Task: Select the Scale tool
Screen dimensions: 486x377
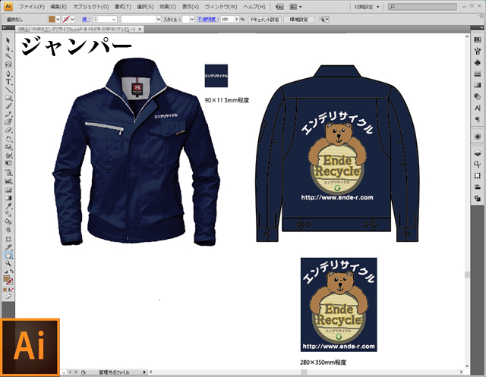Action: click(x=8, y=147)
